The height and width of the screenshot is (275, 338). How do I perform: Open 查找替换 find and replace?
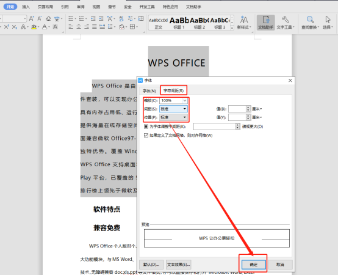tap(310, 23)
